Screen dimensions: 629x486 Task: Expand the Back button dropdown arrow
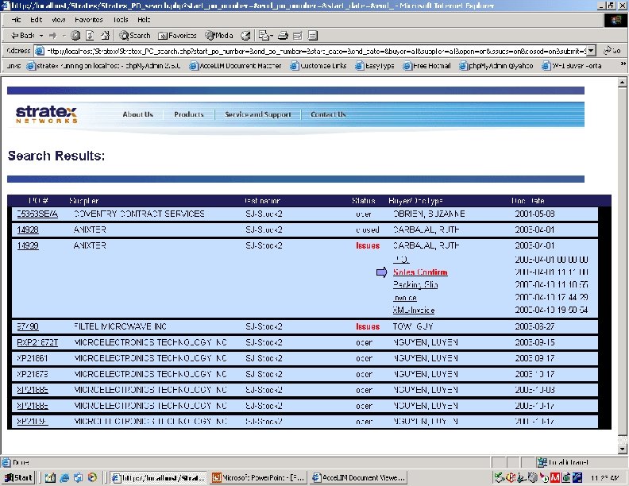[41, 36]
